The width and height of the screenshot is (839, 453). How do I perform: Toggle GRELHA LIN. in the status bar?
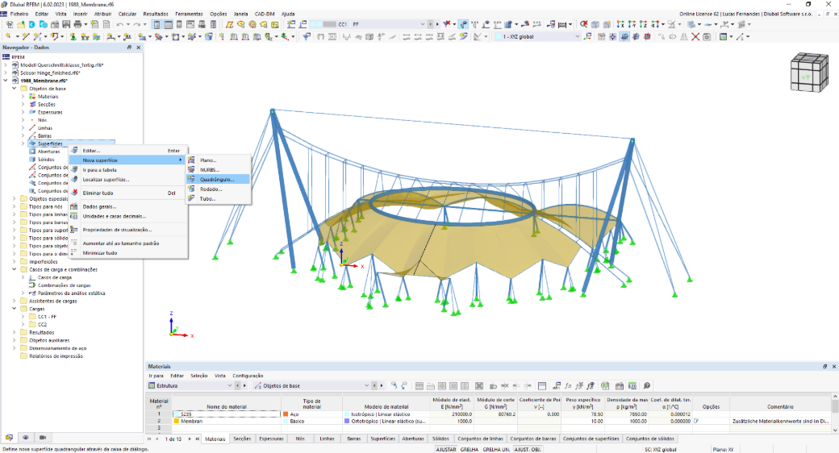496,449
